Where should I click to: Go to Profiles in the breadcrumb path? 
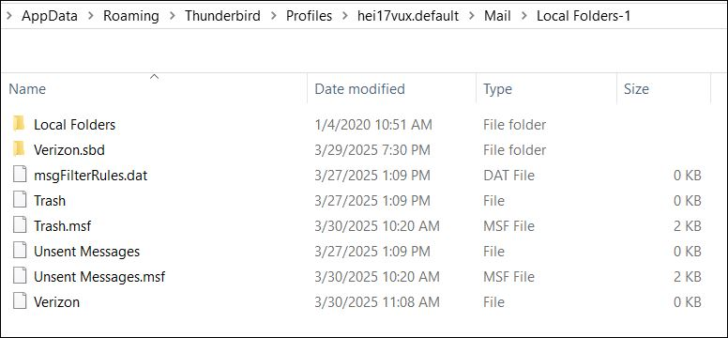pos(309,16)
